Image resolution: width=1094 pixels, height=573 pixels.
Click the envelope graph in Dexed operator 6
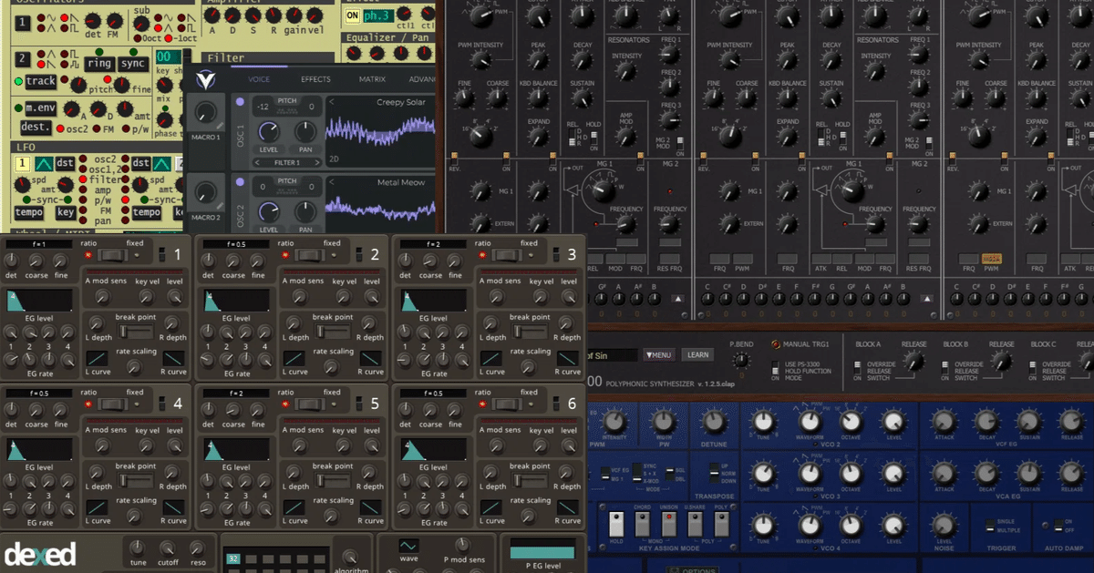click(x=433, y=449)
